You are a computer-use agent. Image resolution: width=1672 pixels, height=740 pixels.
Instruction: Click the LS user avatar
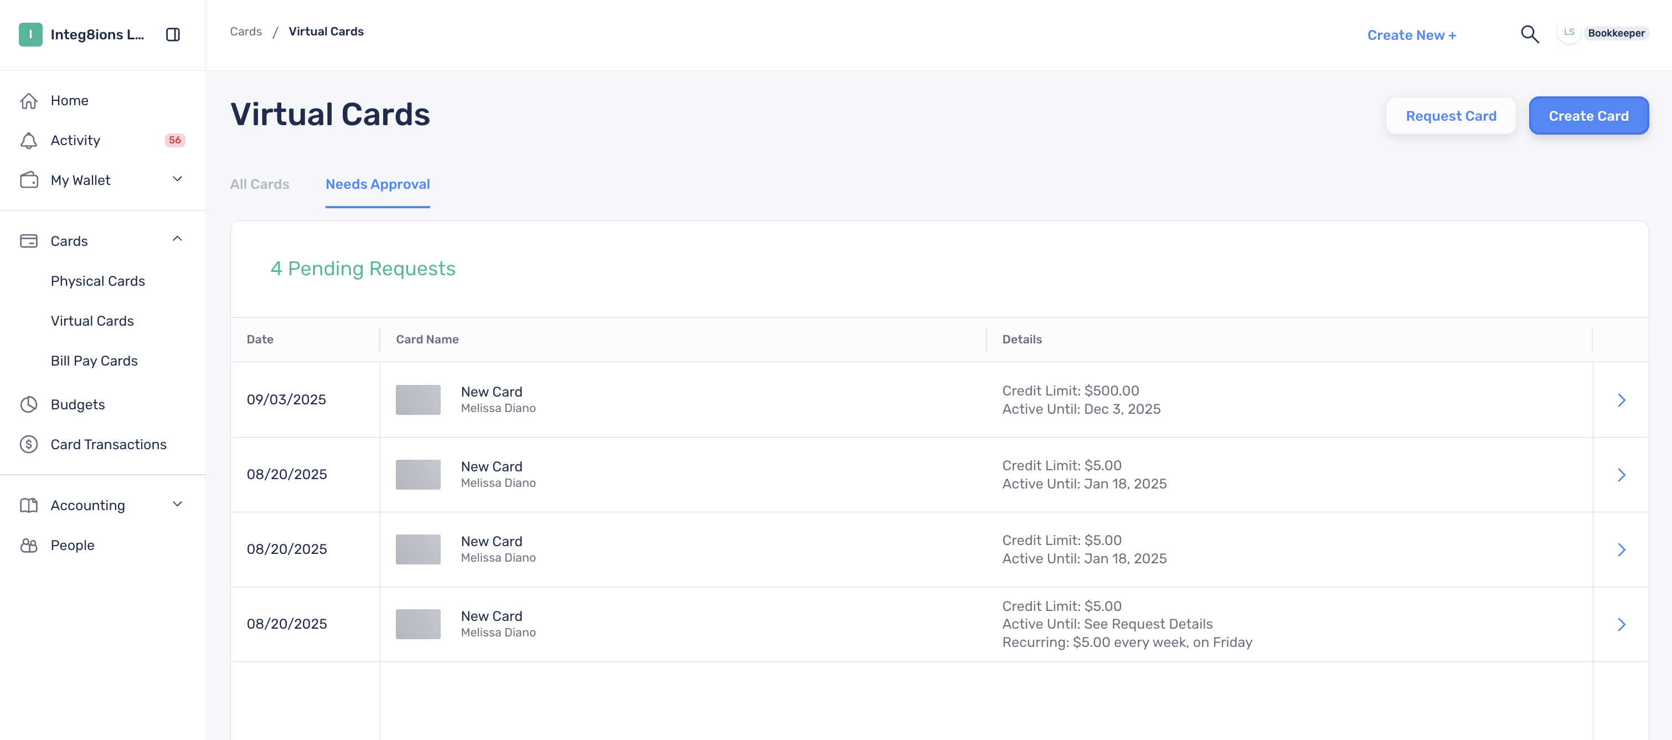[x=1569, y=33]
